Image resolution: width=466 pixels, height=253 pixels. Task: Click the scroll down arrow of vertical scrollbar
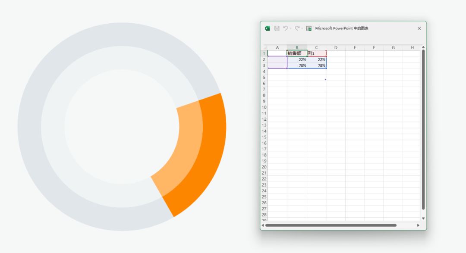(x=423, y=219)
